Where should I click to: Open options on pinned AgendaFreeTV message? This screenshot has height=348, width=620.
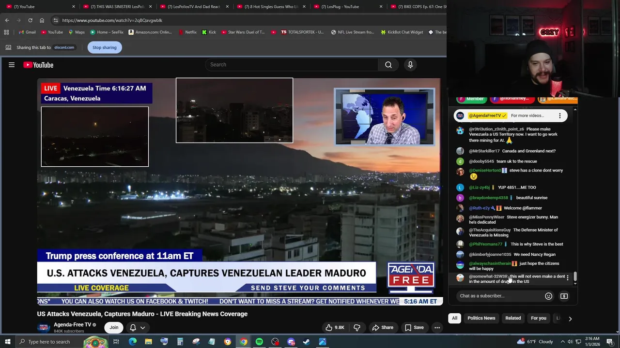(x=560, y=116)
